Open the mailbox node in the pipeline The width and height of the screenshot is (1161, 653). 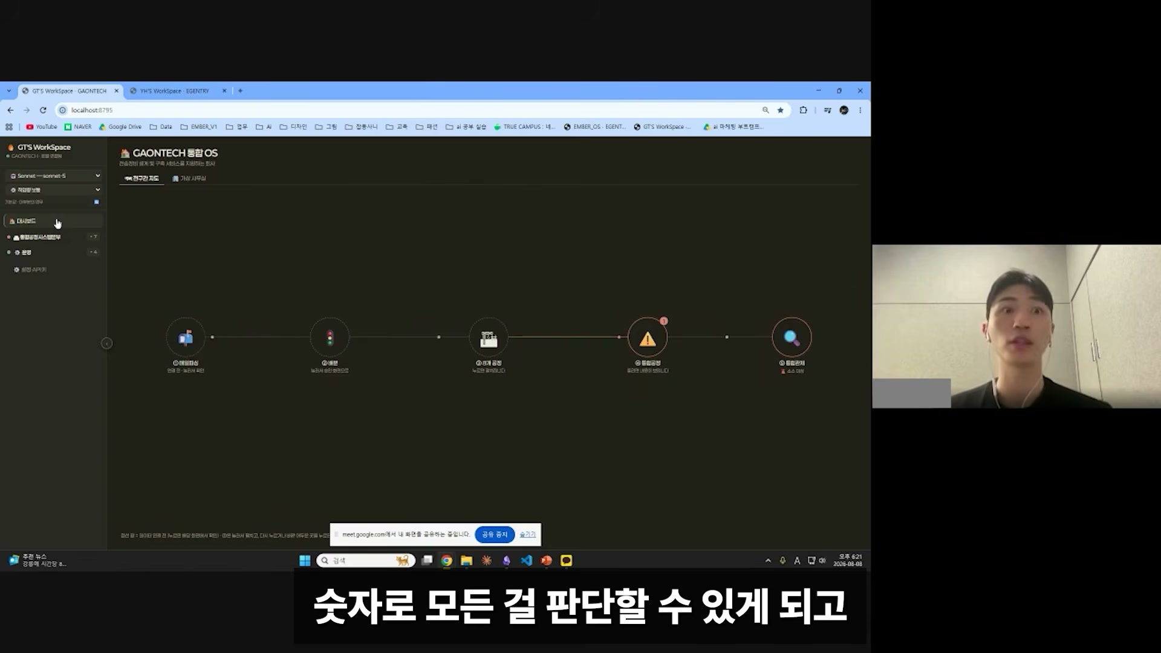tap(186, 337)
